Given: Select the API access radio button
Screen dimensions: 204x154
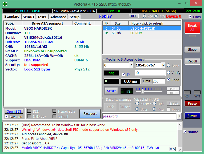Looking at the screenshot, I should click(144, 16).
